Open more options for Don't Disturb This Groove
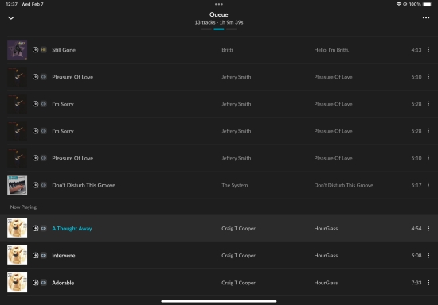This screenshot has width=438, height=305. 428,185
